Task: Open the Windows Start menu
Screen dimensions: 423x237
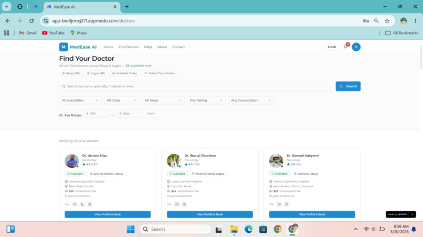Action: pos(131,229)
